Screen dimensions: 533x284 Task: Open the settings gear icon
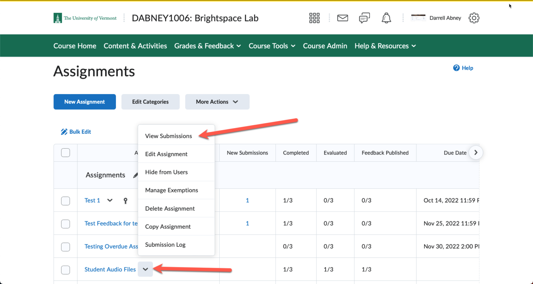coord(474,18)
